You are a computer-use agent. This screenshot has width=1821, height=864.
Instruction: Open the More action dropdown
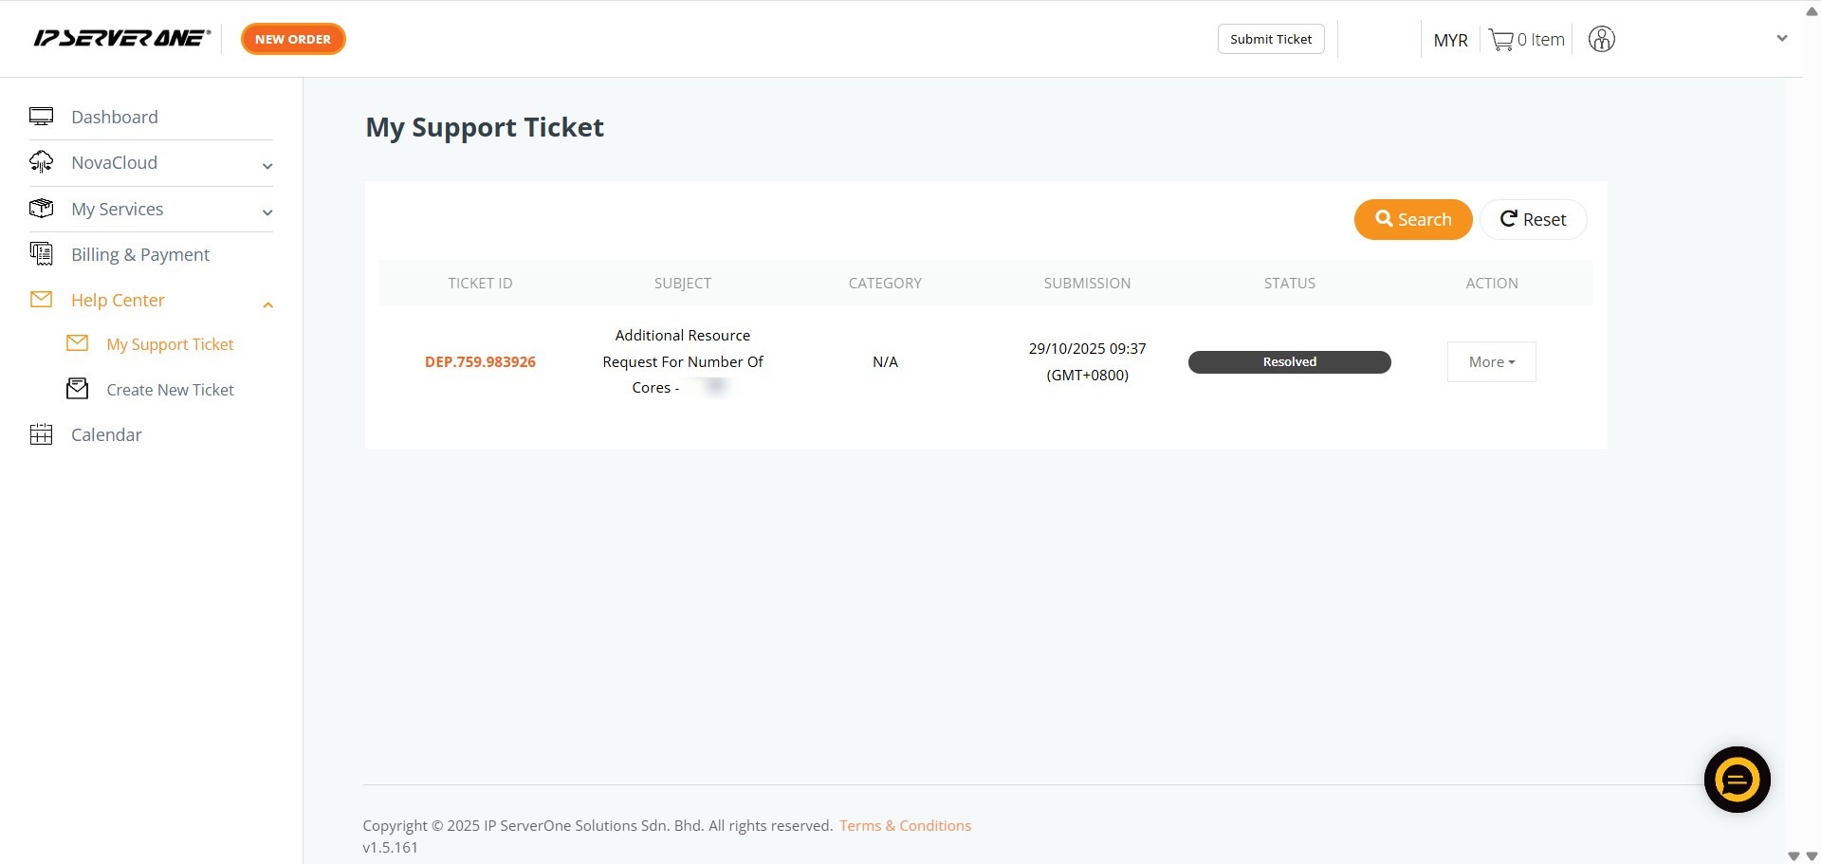pyautogui.click(x=1491, y=362)
